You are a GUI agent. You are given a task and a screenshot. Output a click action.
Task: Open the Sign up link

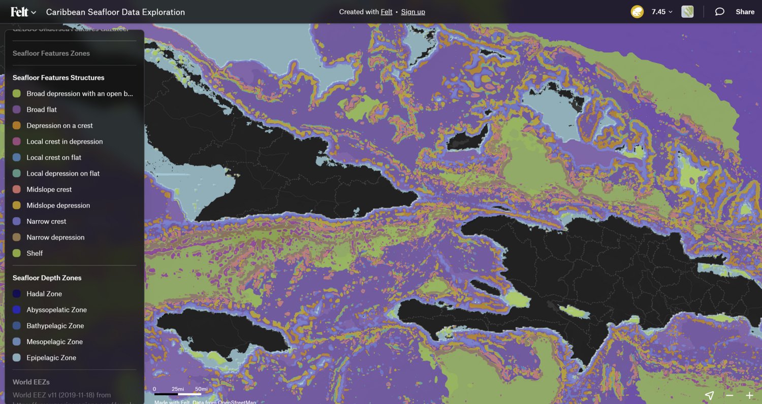point(413,11)
